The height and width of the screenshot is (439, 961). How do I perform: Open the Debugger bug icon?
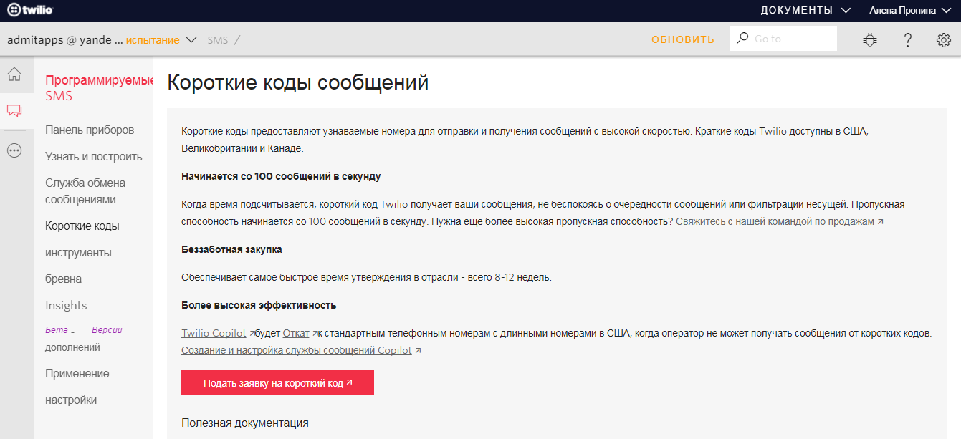tap(869, 39)
